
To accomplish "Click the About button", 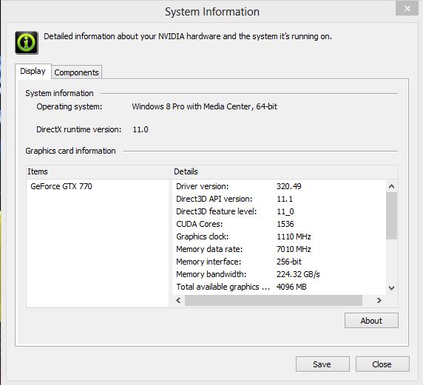I will [371, 320].
